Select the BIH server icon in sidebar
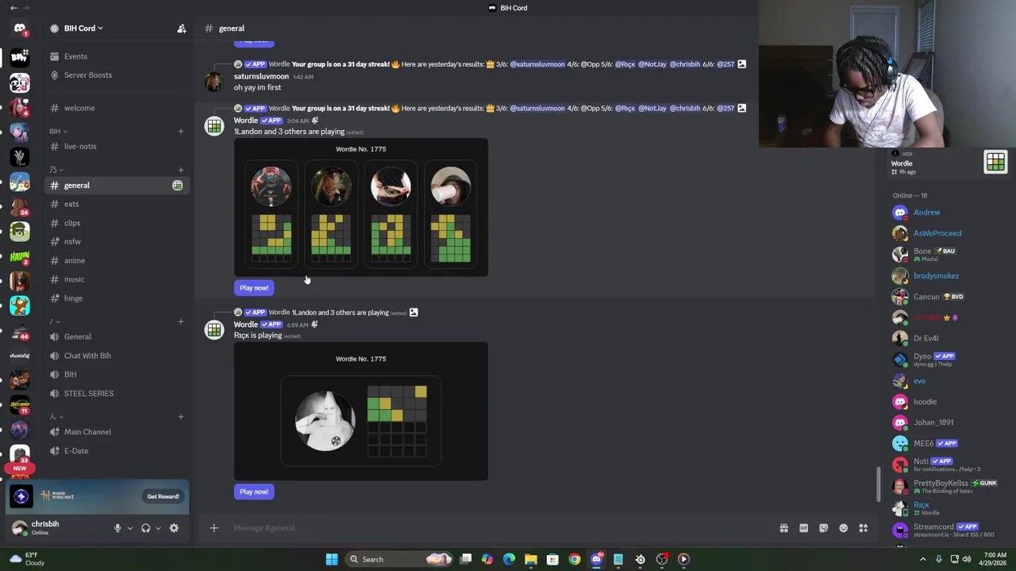Viewport: 1016px width, 571px height. pos(20,56)
